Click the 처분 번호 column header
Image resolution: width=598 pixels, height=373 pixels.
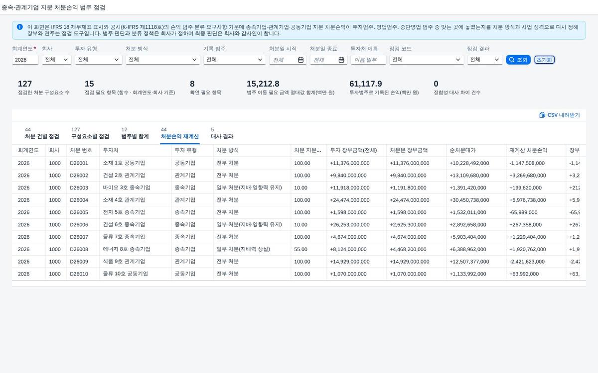[83, 150]
